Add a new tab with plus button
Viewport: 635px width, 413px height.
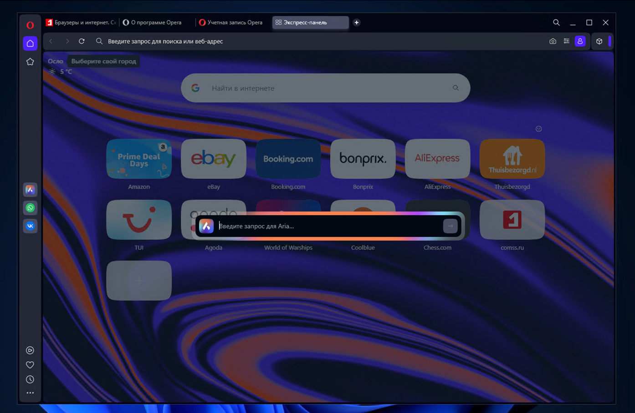pyautogui.click(x=357, y=22)
